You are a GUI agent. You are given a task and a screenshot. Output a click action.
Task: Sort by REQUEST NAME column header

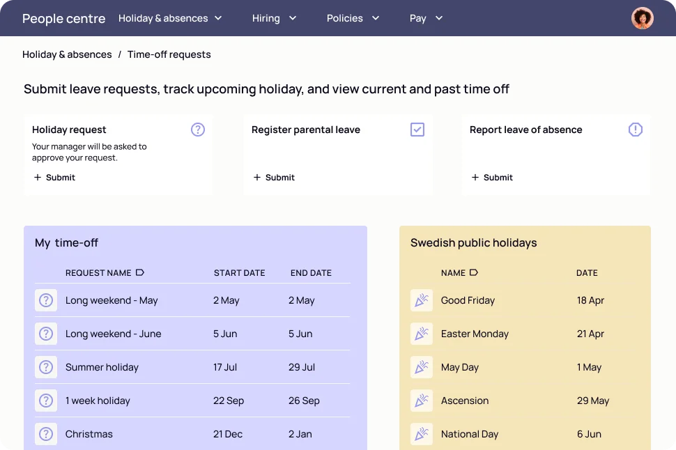point(98,273)
